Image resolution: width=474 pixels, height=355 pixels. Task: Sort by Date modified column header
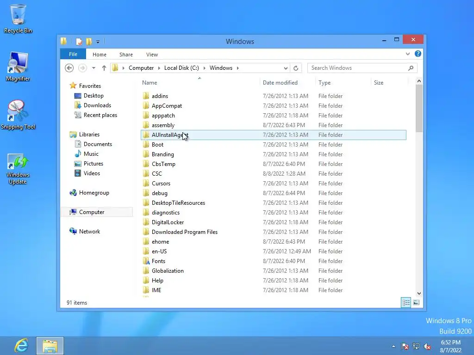point(287,83)
